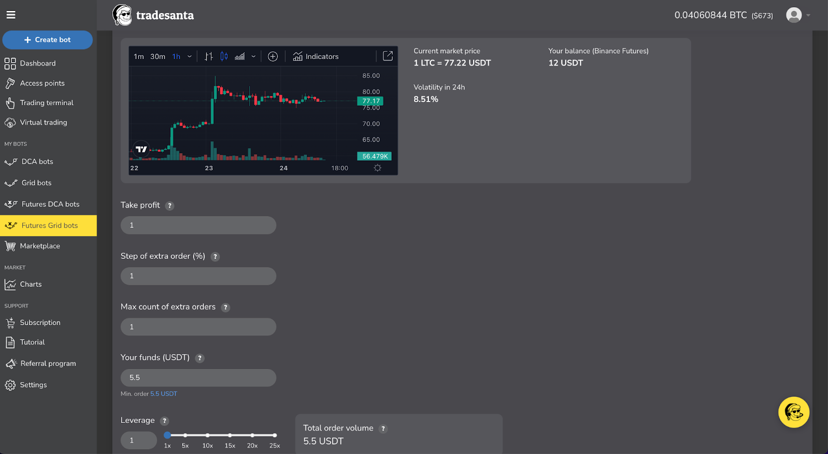Show Total order volume help tooltip
Screen dimensions: 828x454
pos(383,429)
